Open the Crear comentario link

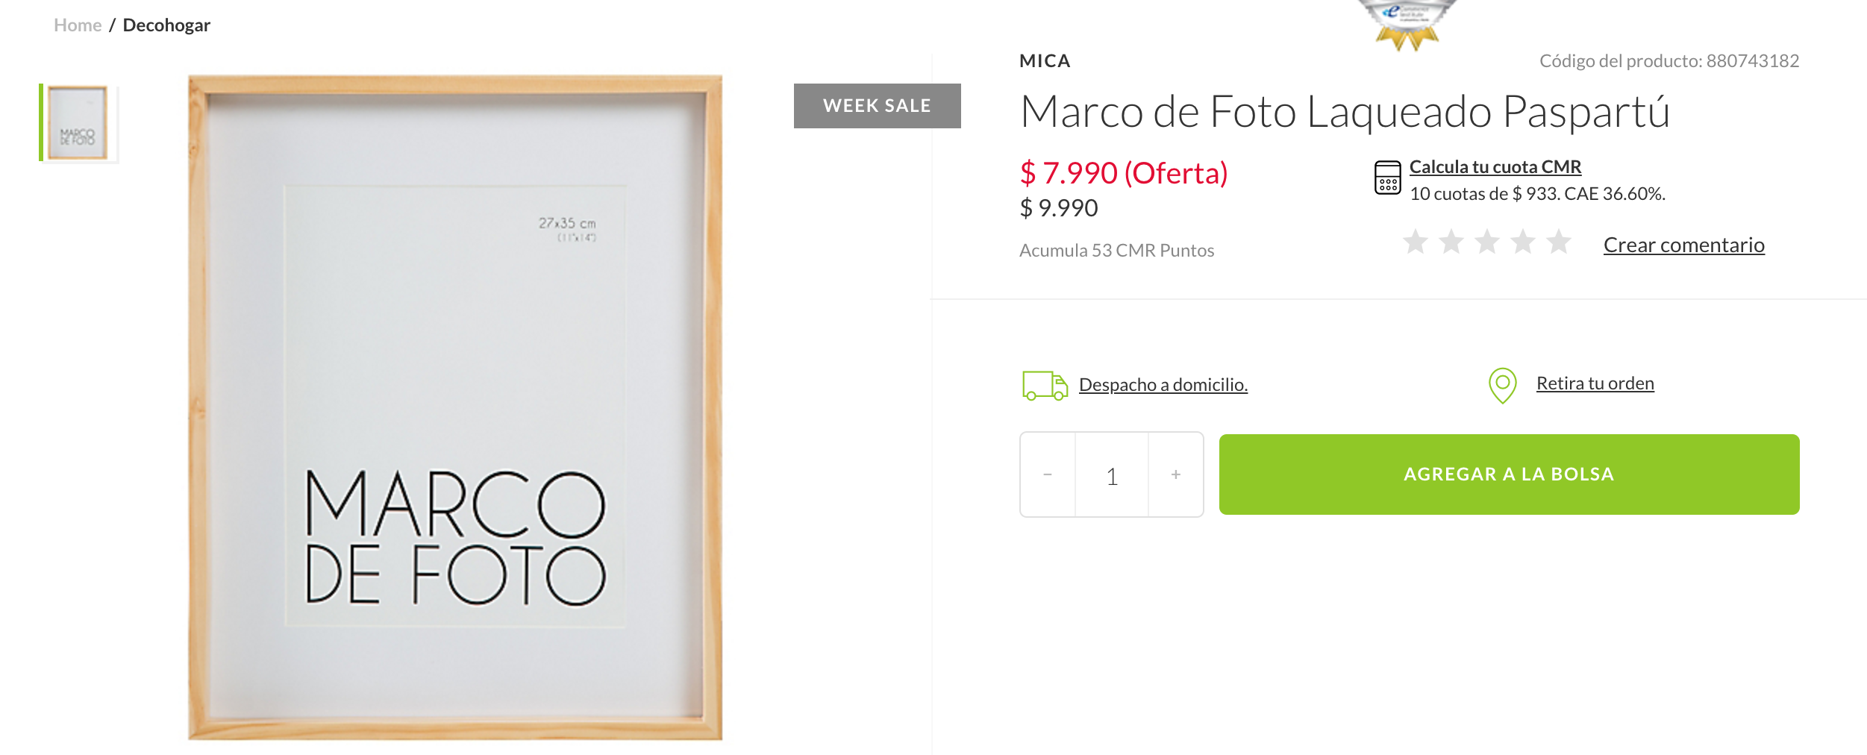coord(1683,245)
